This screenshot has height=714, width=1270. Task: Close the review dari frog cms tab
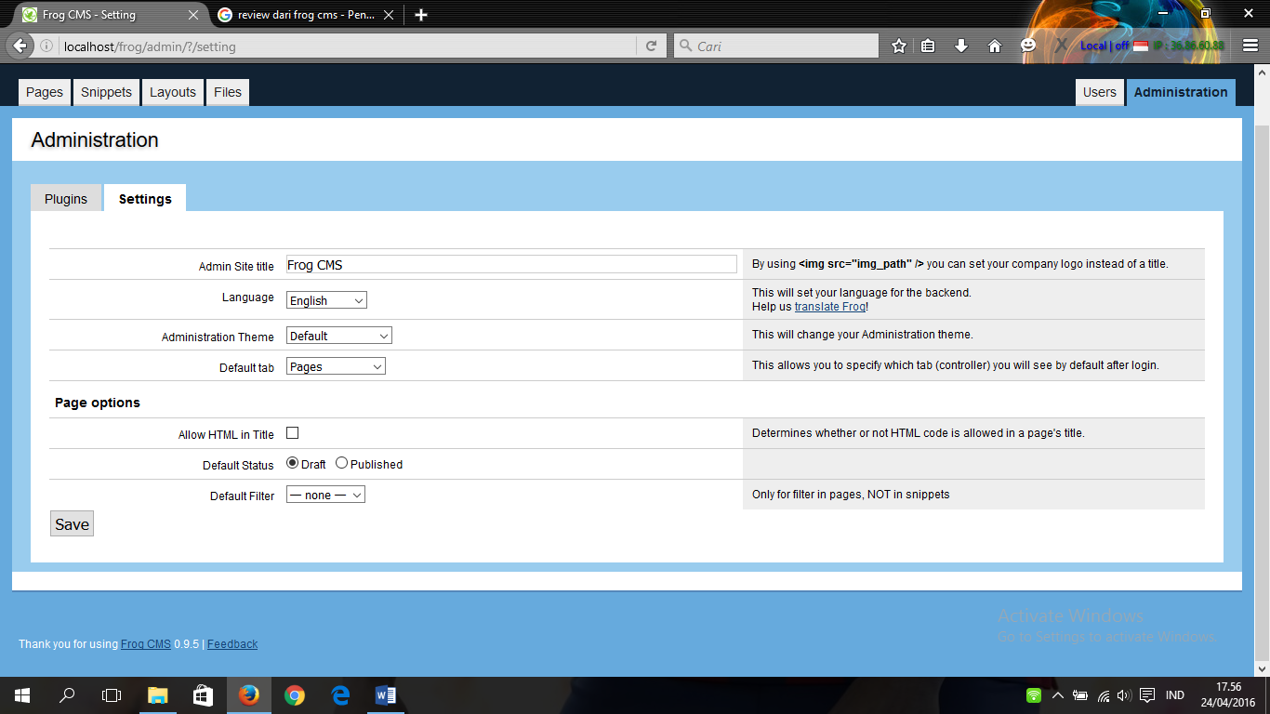pyautogui.click(x=389, y=15)
